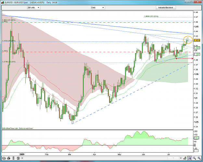The image size is (203, 162).
Task: Click the 1.45 price axis label
Action: point(196,27)
